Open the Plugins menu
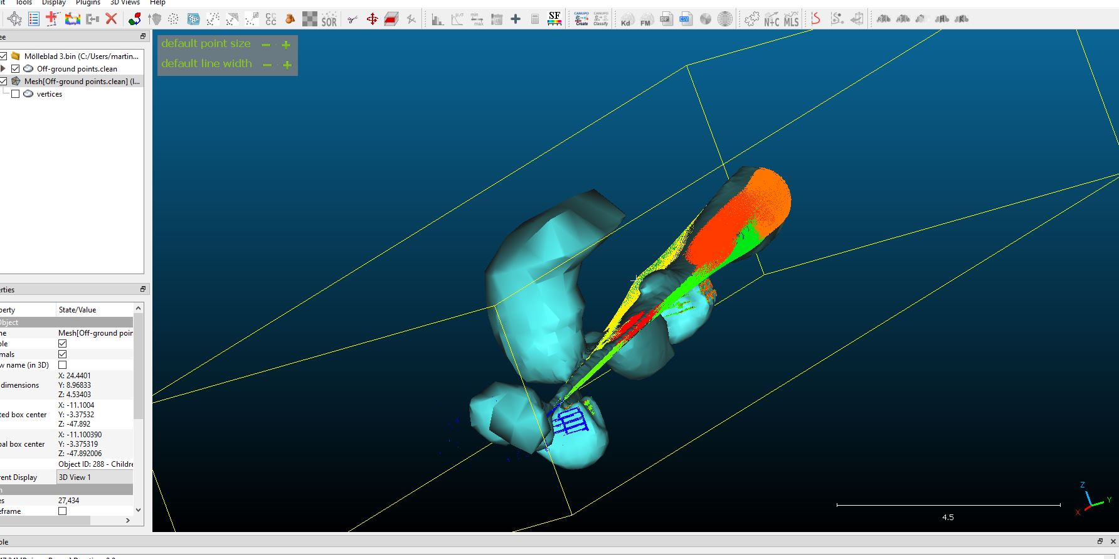Image resolution: width=1119 pixels, height=559 pixels. tap(88, 3)
